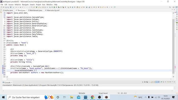
Task: Click the 31 : 30 : 832 cursor position
Action: pos(122,93)
